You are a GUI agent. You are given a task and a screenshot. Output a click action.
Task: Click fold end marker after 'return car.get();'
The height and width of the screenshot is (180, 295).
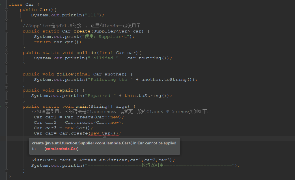click(x=7, y=47)
